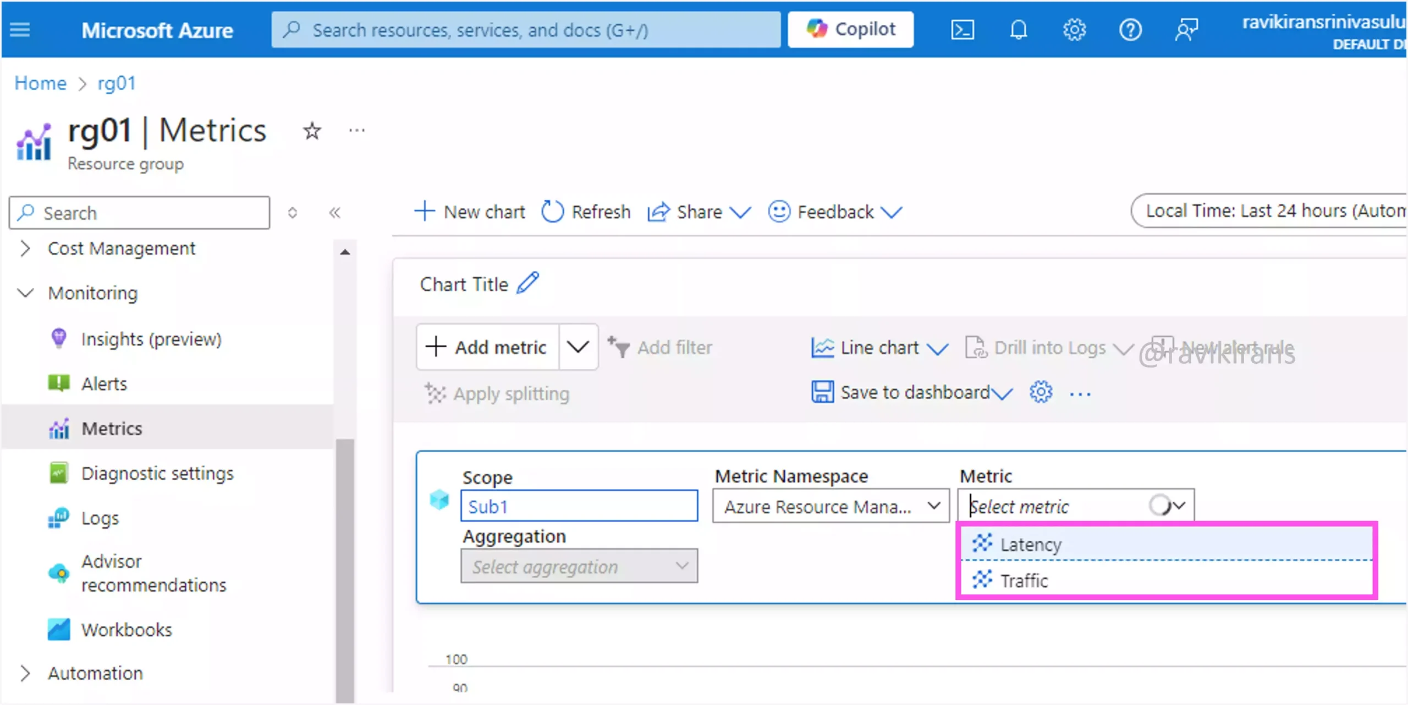The image size is (1408, 705).
Task: Go to Home breadcrumb
Action: (40, 84)
